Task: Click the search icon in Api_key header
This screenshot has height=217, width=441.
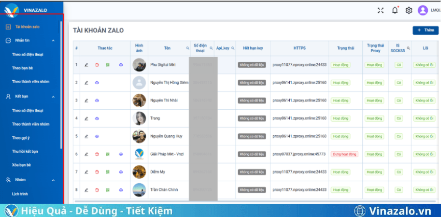Action: pos(233,49)
